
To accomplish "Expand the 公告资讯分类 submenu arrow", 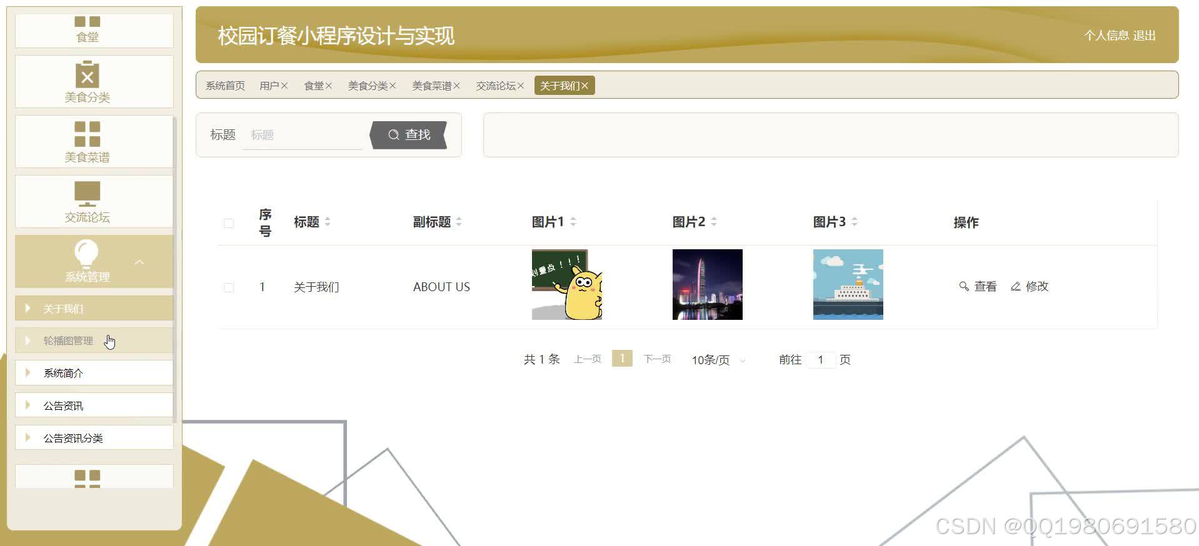I will click(28, 438).
